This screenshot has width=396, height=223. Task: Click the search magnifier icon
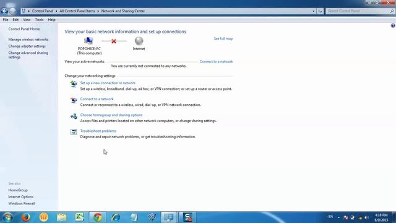pos(392,11)
